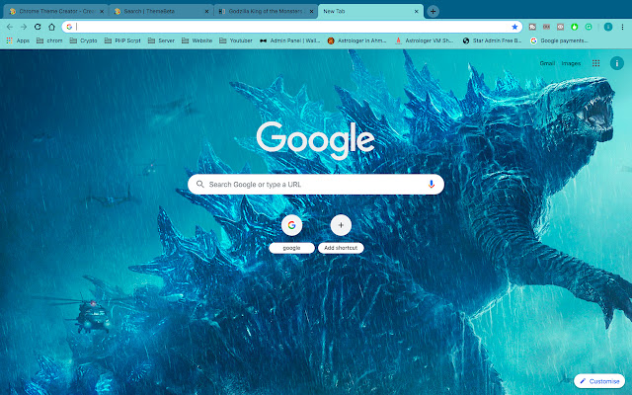Click the Customise button
This screenshot has height=395, width=632.
click(599, 381)
